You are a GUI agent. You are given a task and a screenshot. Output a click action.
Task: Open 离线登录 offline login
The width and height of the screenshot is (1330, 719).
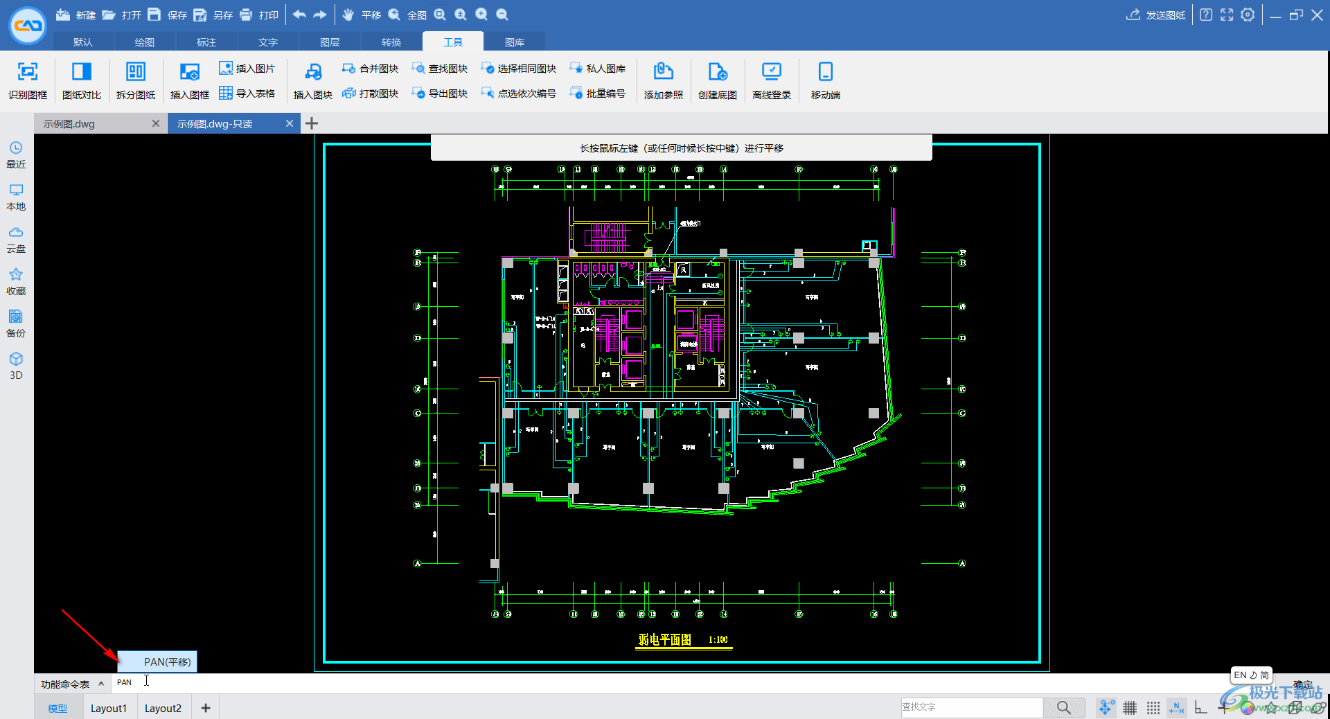[772, 80]
